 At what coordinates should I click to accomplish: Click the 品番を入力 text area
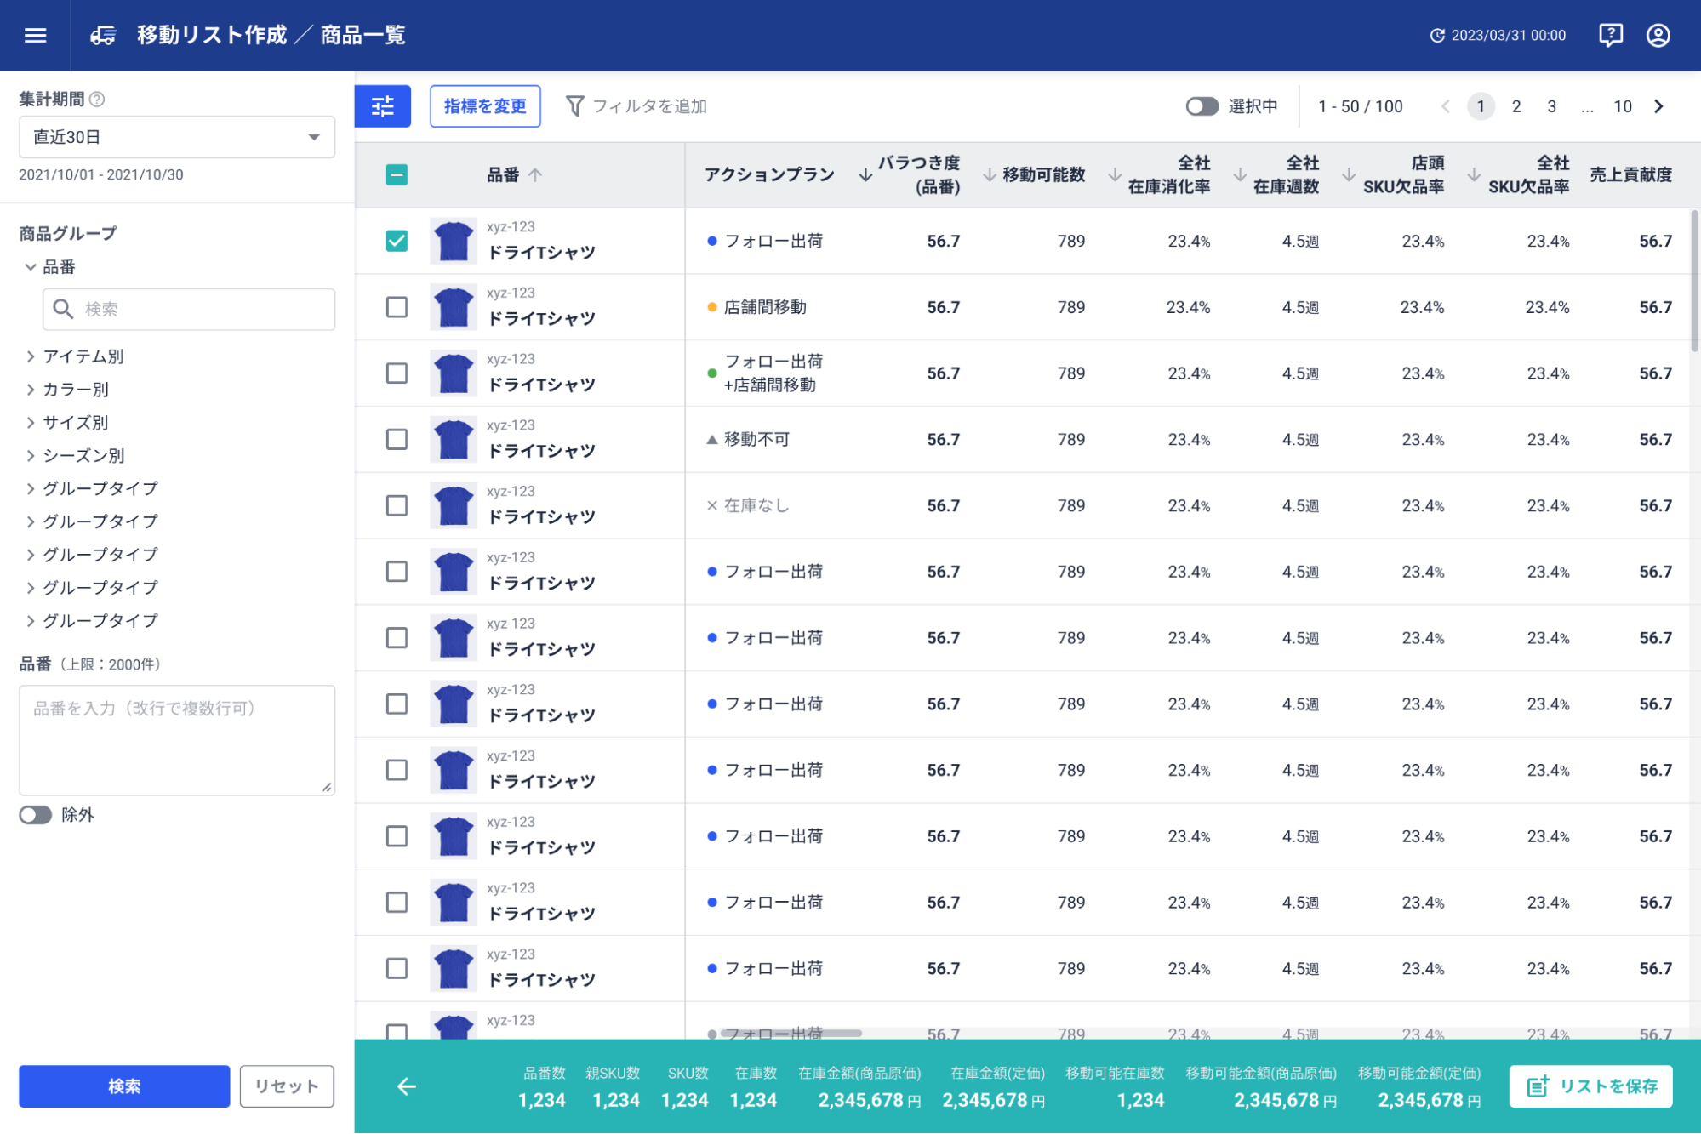[x=176, y=740]
